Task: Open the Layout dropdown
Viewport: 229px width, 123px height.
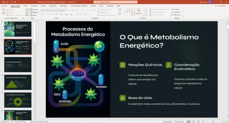Action: (x=34, y=10)
